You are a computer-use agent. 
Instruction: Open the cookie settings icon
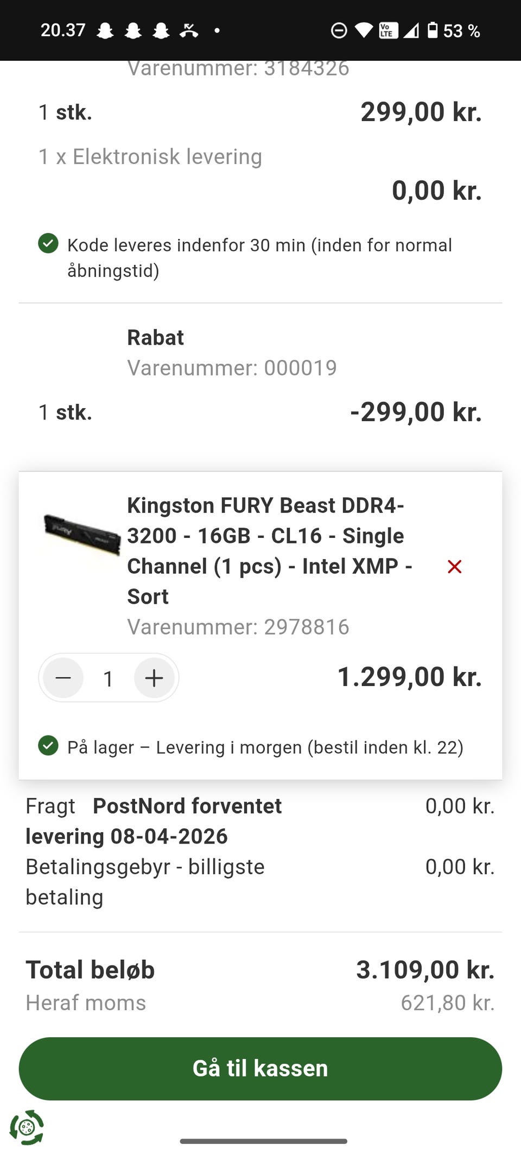(26, 1127)
